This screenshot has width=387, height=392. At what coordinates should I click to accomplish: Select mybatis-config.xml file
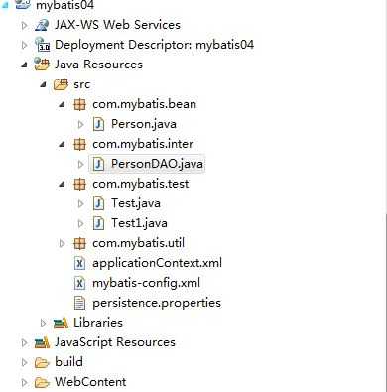click(146, 283)
